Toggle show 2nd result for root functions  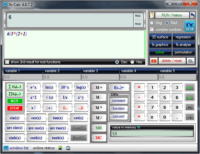point(7,62)
